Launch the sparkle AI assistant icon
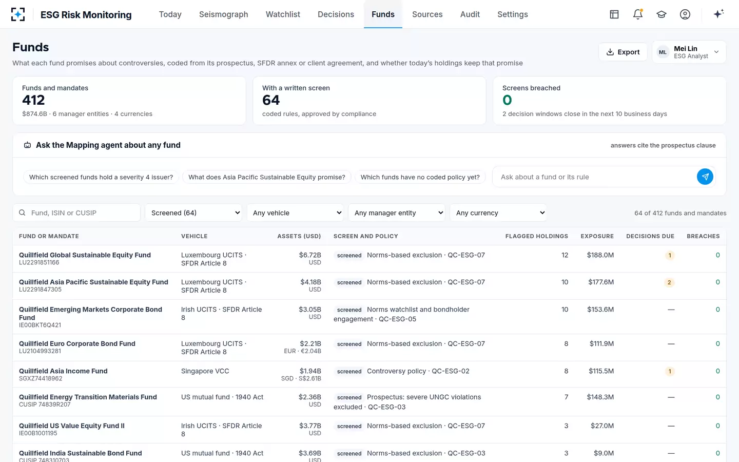This screenshot has width=739, height=462. click(718, 14)
